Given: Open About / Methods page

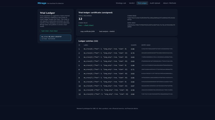Looking at the screenshot, I should click(169, 3).
